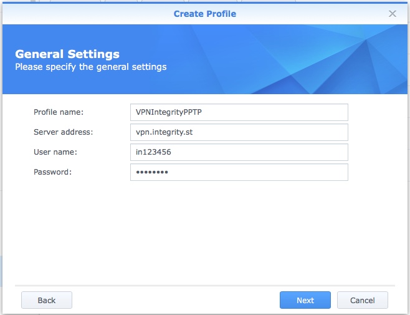Image resolution: width=410 pixels, height=315 pixels.
Task: Click the Next button
Action: coord(305,300)
